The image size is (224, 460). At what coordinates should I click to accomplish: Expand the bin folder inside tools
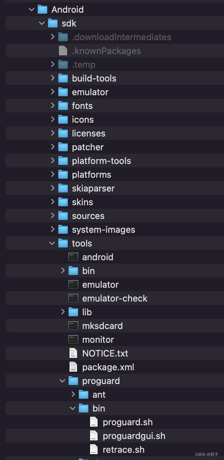point(63,271)
